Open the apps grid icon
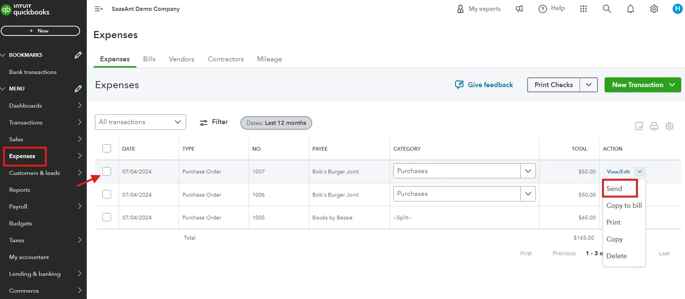Viewport: 685px width, 299px height. [583, 9]
